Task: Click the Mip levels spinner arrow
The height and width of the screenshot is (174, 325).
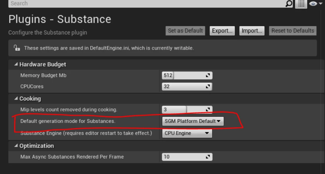Action: coord(208,110)
